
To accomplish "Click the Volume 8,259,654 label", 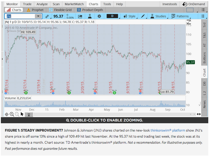I will (18, 98).
